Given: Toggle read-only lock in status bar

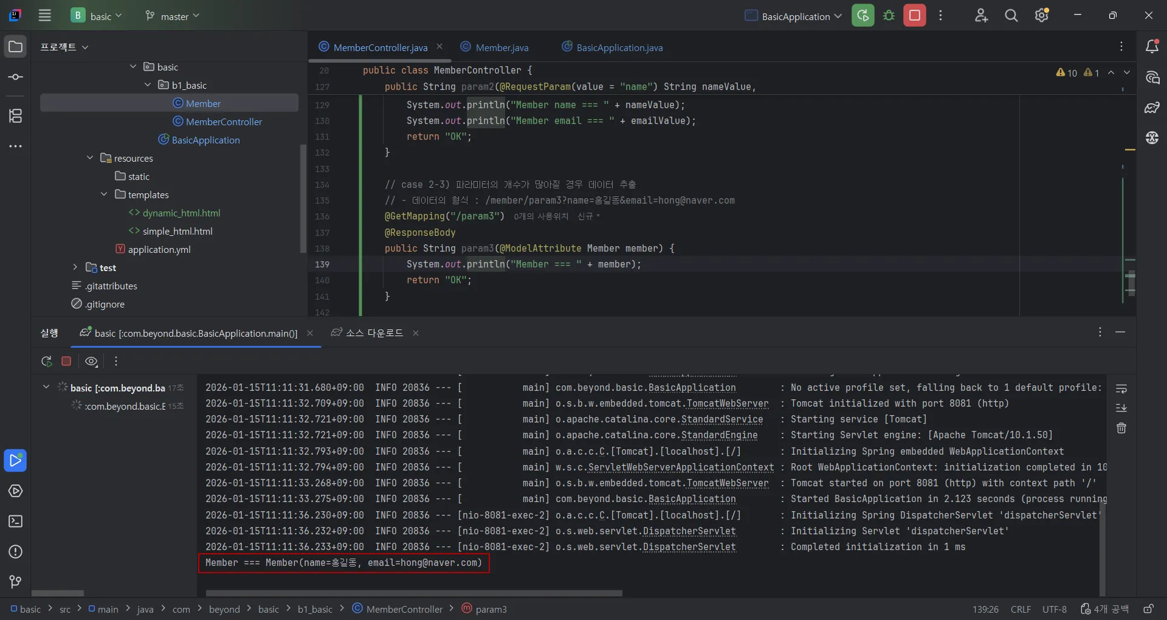Looking at the screenshot, I should (1148, 609).
